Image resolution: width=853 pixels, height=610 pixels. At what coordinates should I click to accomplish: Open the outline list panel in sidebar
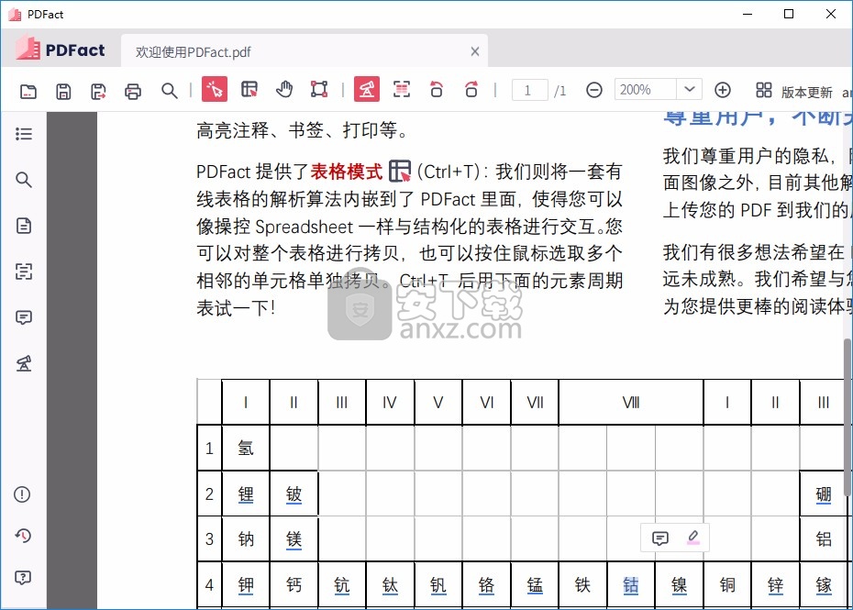pyautogui.click(x=24, y=134)
